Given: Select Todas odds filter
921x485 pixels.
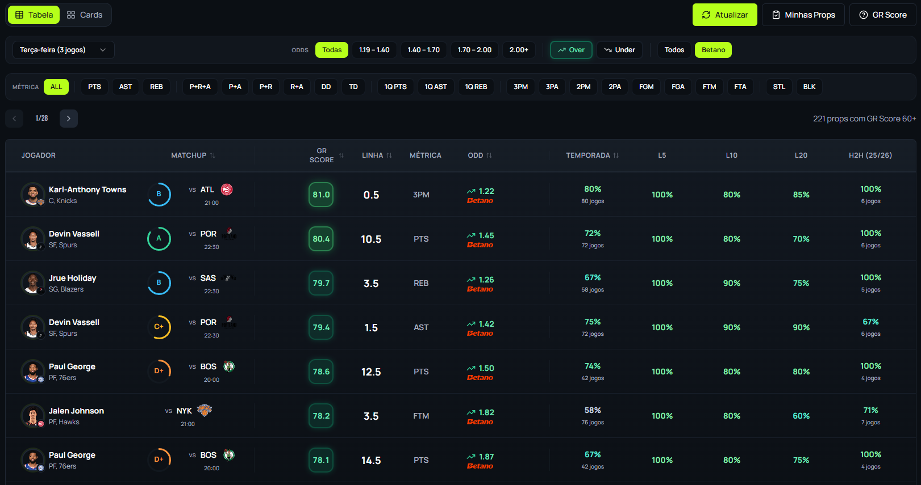Looking at the screenshot, I should [332, 50].
